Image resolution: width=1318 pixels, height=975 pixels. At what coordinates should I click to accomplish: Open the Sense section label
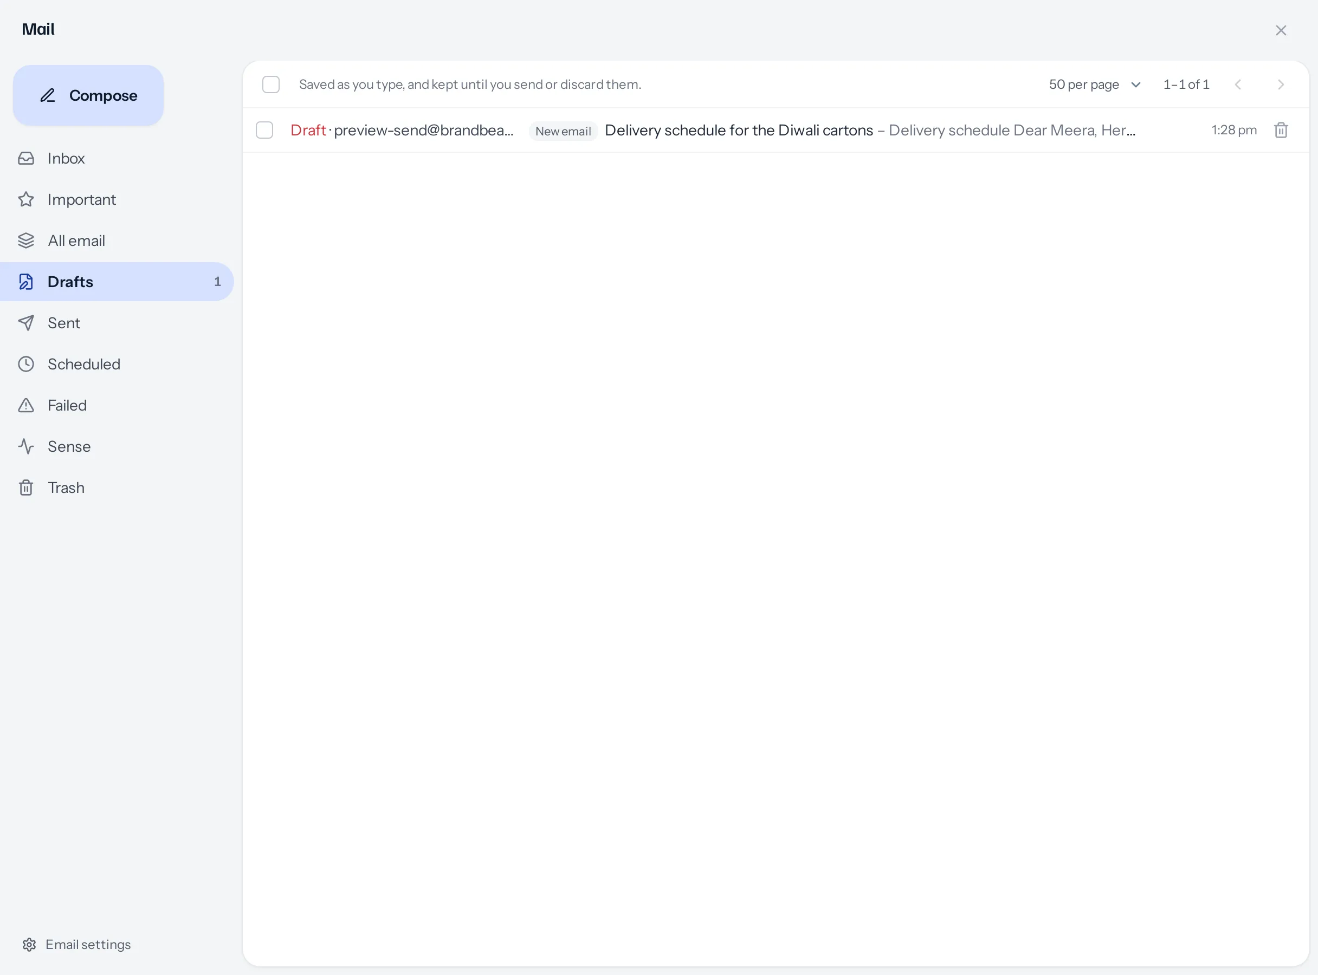coord(69,447)
